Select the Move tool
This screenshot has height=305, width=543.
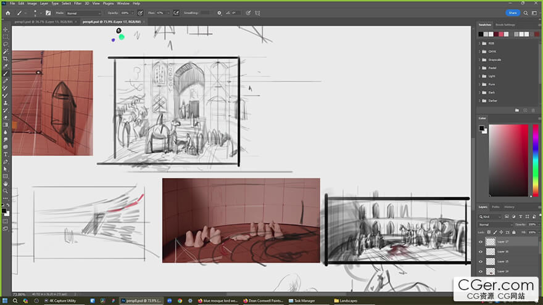pyautogui.click(x=6, y=29)
